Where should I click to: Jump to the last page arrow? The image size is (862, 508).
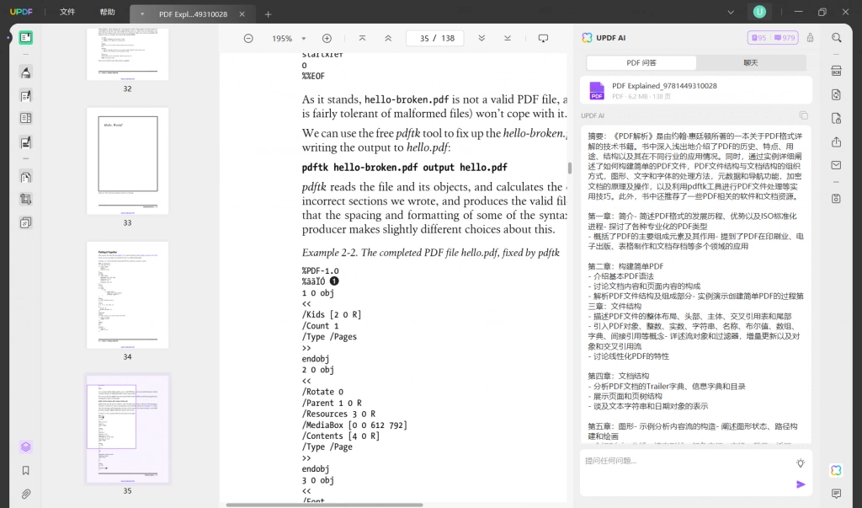[x=508, y=38]
